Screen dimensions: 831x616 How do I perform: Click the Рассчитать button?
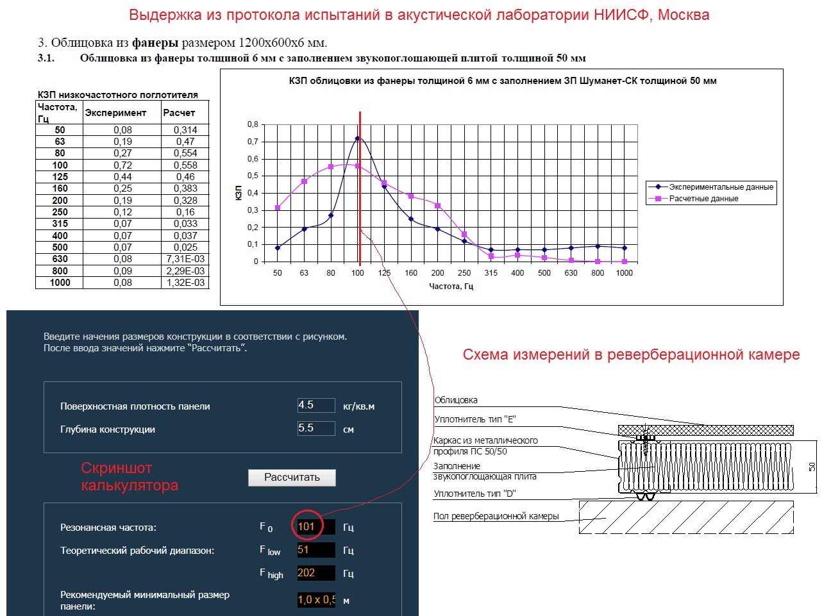[292, 477]
